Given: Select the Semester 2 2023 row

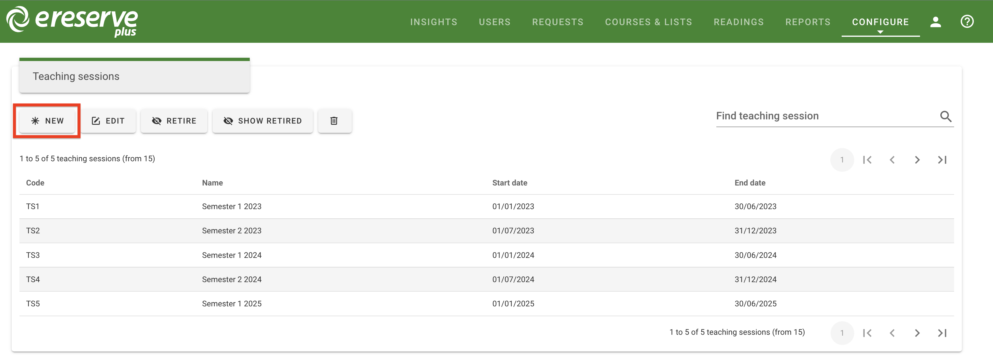Looking at the screenshot, I should pyautogui.click(x=231, y=231).
